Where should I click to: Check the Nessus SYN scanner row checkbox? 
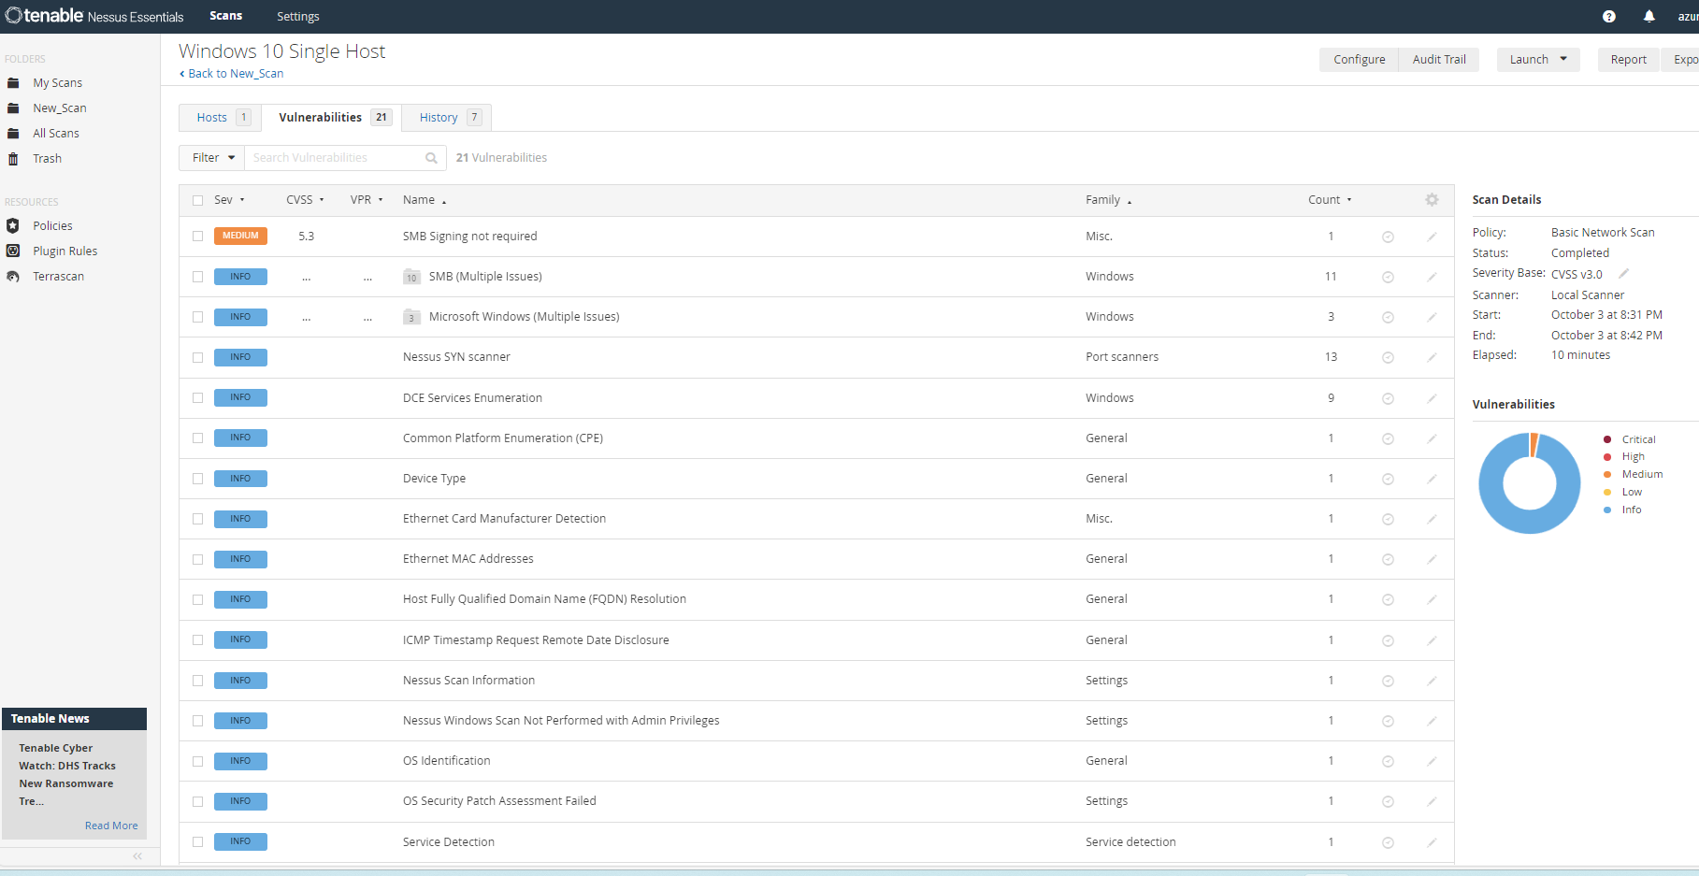197,357
